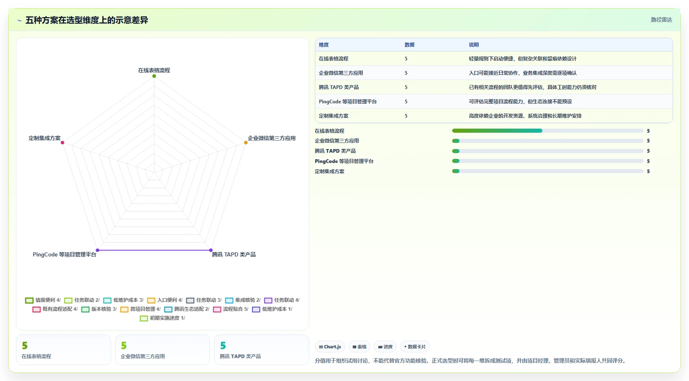Toggle the 填报便利 4/ legend dataset
The width and height of the screenshot is (689, 381).
(x=43, y=300)
